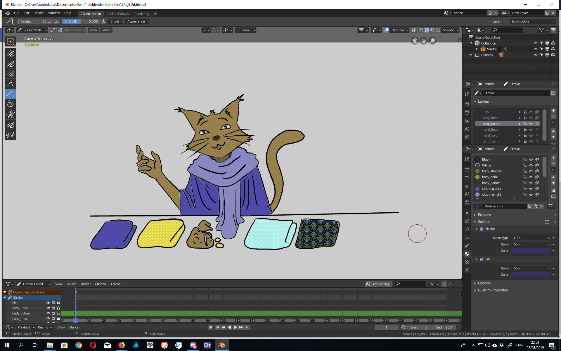Disable the Stroke checkbox under Surface
Image resolution: width=561 pixels, height=351 pixels.
point(482,229)
